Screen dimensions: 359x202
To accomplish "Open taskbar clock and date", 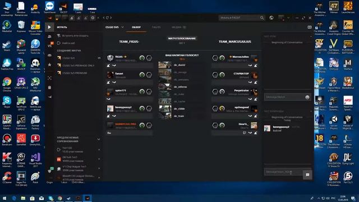I will [343, 198].
